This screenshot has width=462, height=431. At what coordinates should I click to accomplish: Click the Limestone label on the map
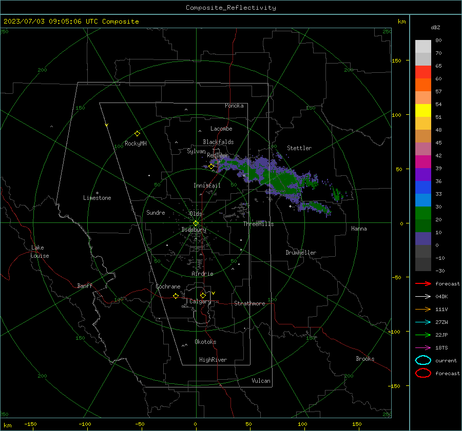point(97,198)
